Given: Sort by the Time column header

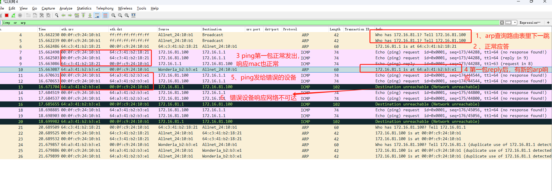Looking at the screenshot, I should [x=49, y=29].
